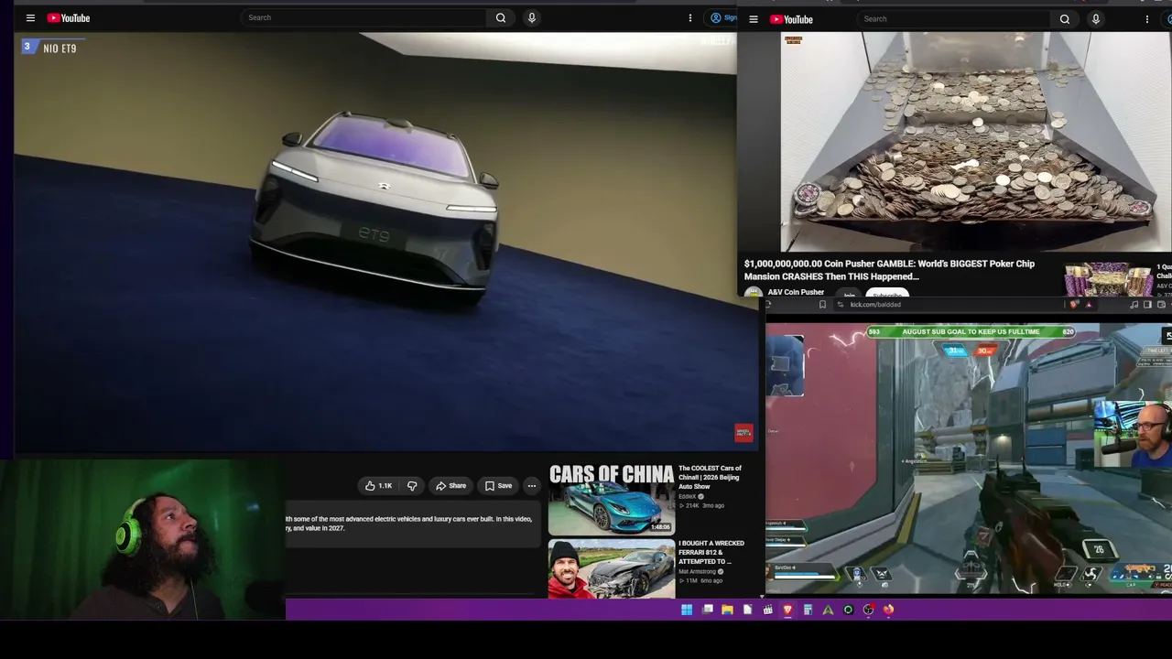Open the settings kebab menu in left YouTube window
Image resolution: width=1172 pixels, height=659 pixels.
pyautogui.click(x=690, y=17)
